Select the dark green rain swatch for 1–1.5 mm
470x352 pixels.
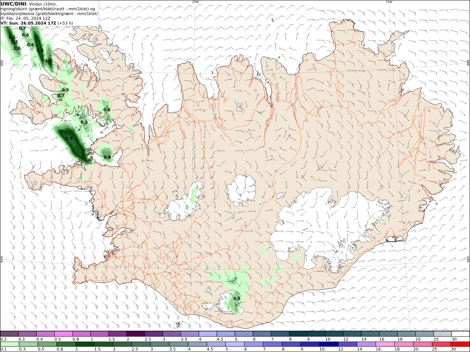coord(85,344)
